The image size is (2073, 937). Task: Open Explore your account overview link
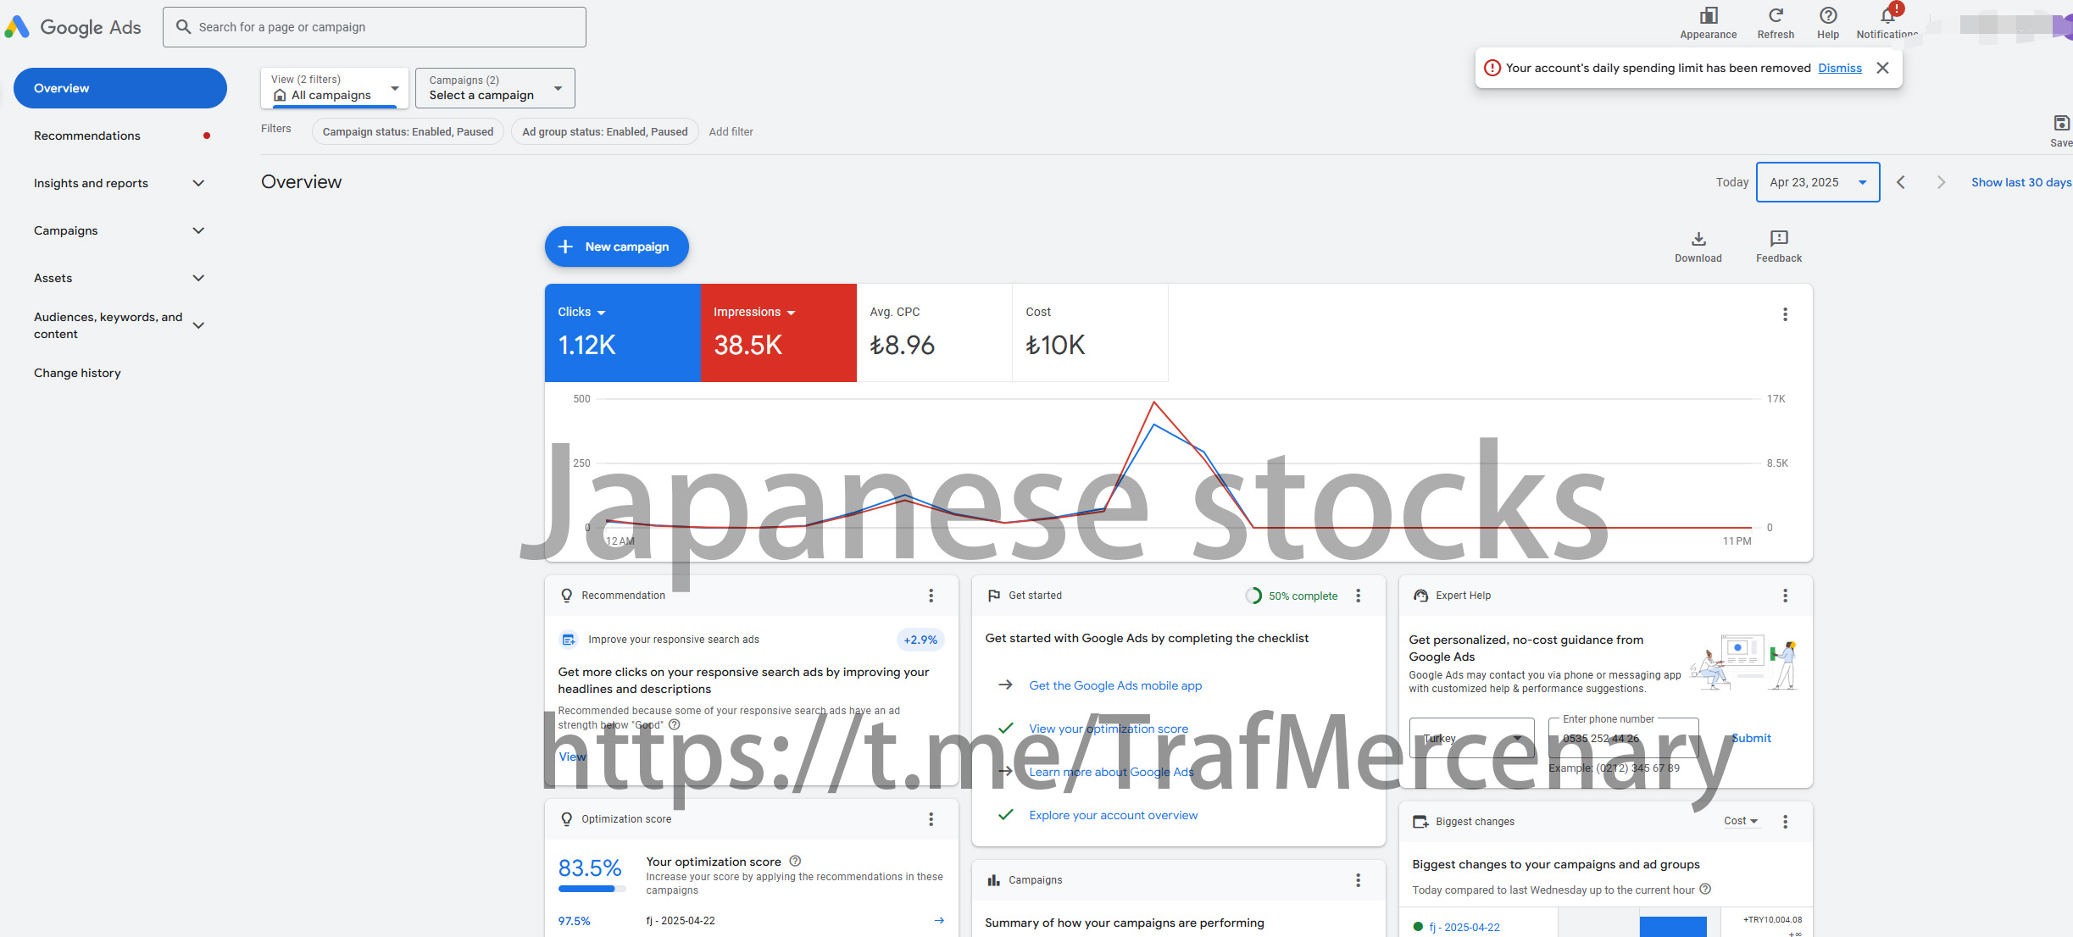(1113, 815)
